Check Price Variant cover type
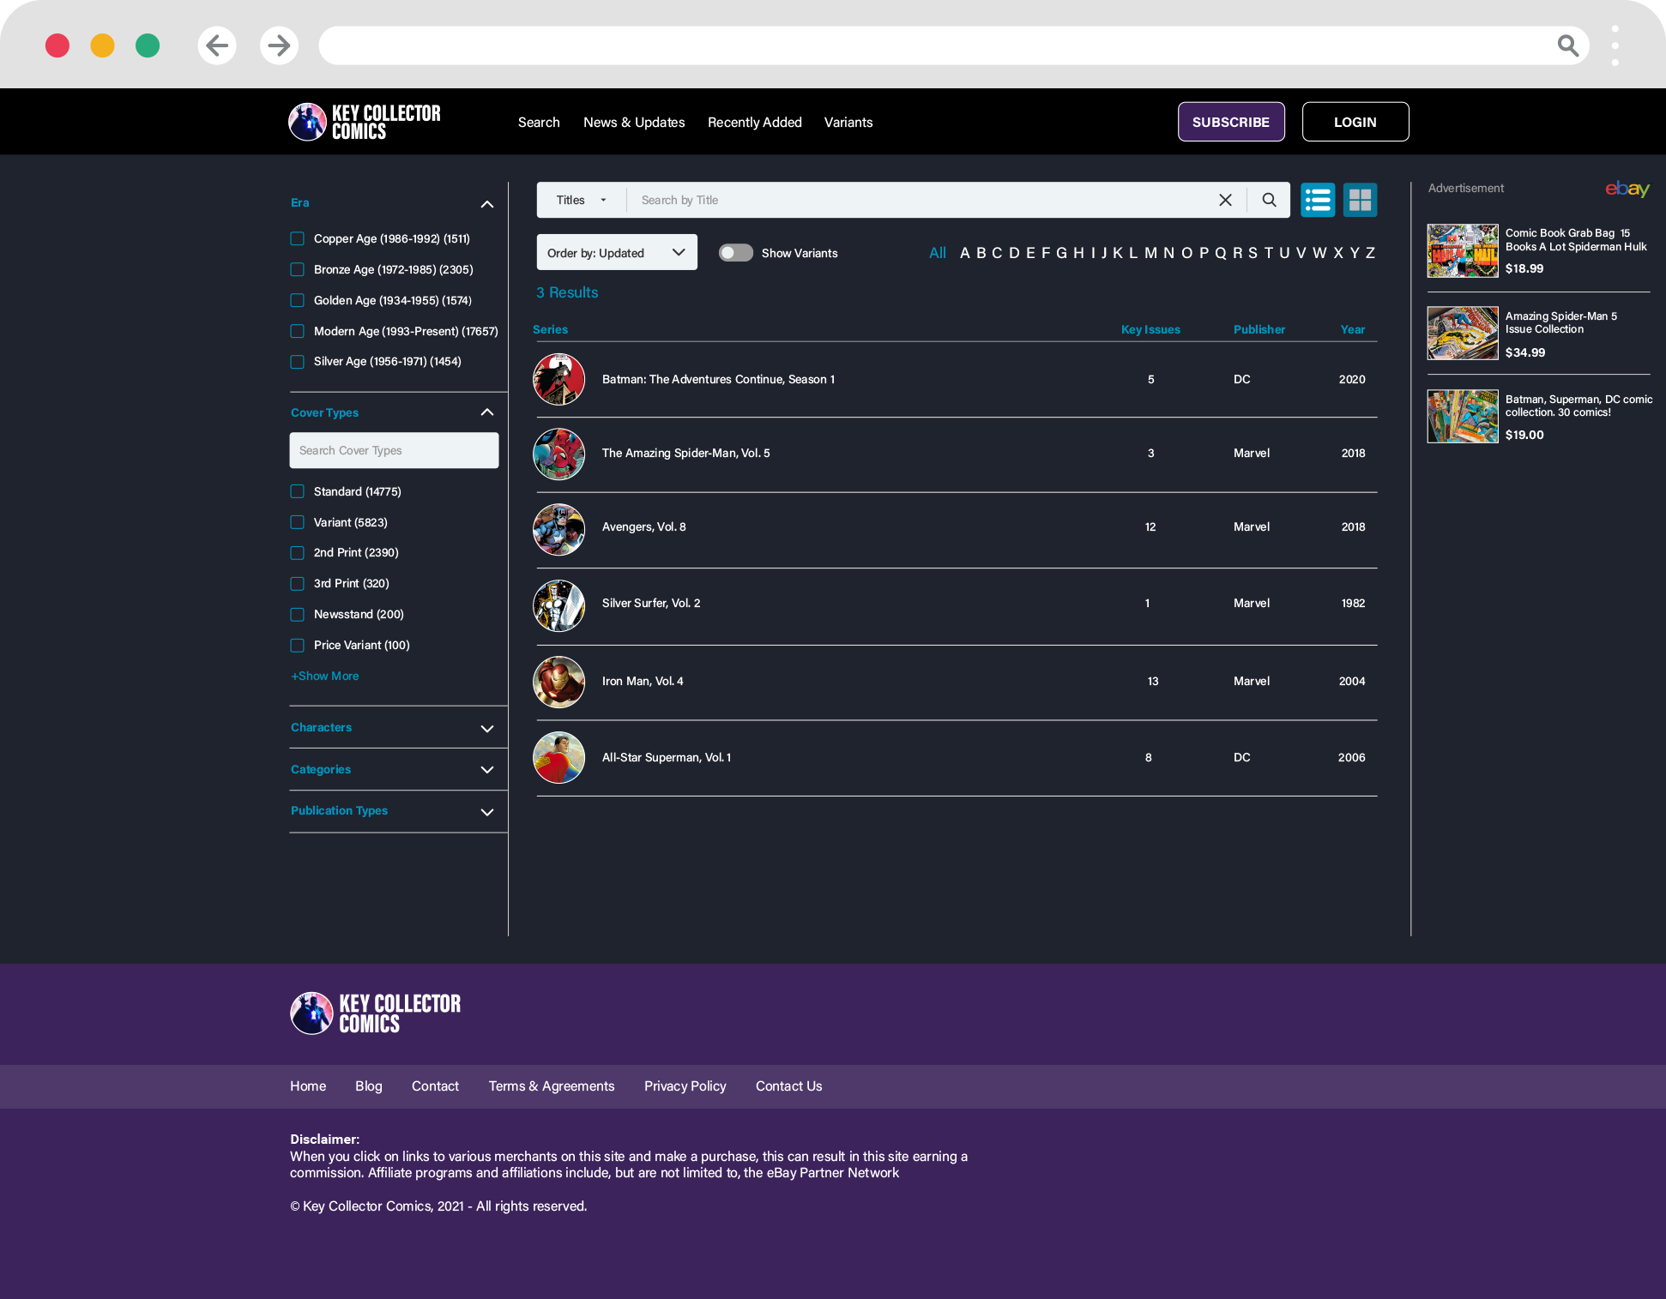 (x=297, y=646)
